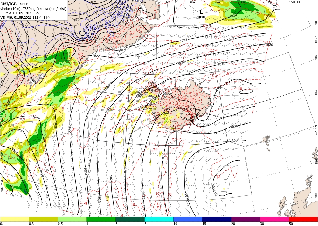Click the 1038 isobar label
318x226 pixels.
[x=213, y=187]
